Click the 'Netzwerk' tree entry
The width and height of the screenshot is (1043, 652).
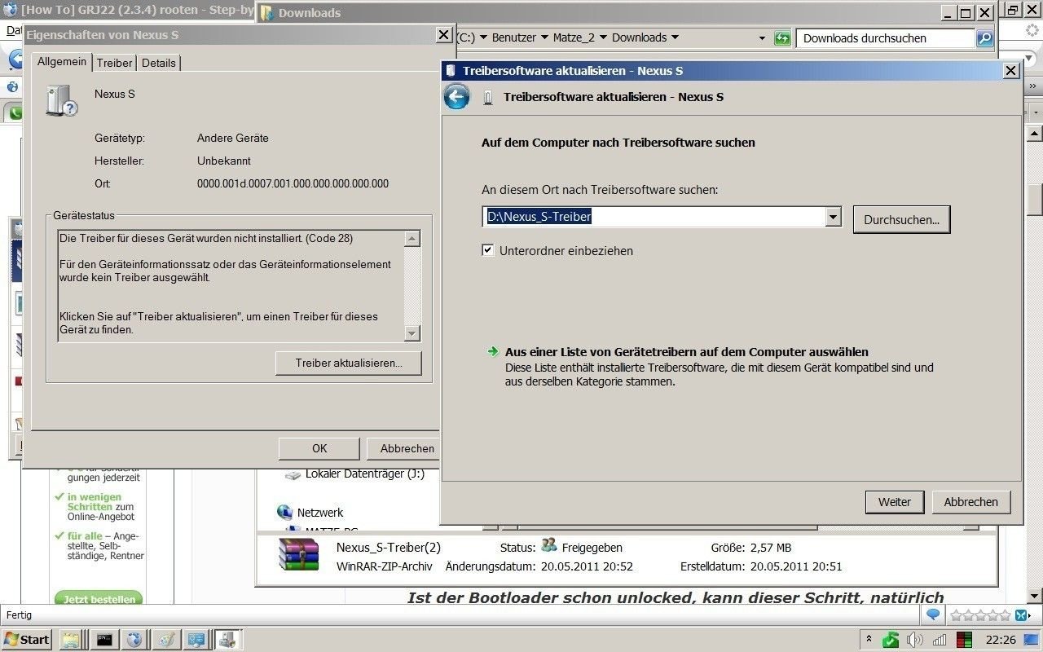point(320,513)
